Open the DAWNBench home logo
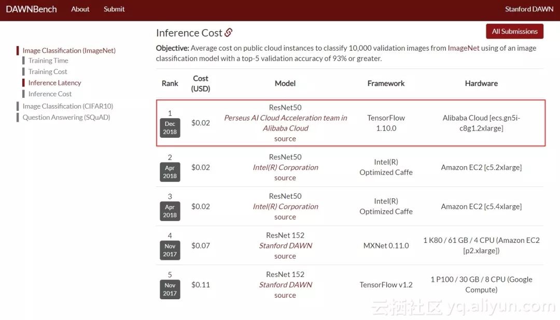The image size is (560, 320). [31, 9]
